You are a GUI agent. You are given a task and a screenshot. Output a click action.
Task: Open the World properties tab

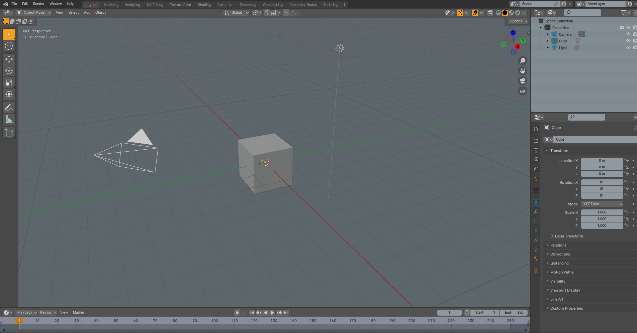click(536, 178)
